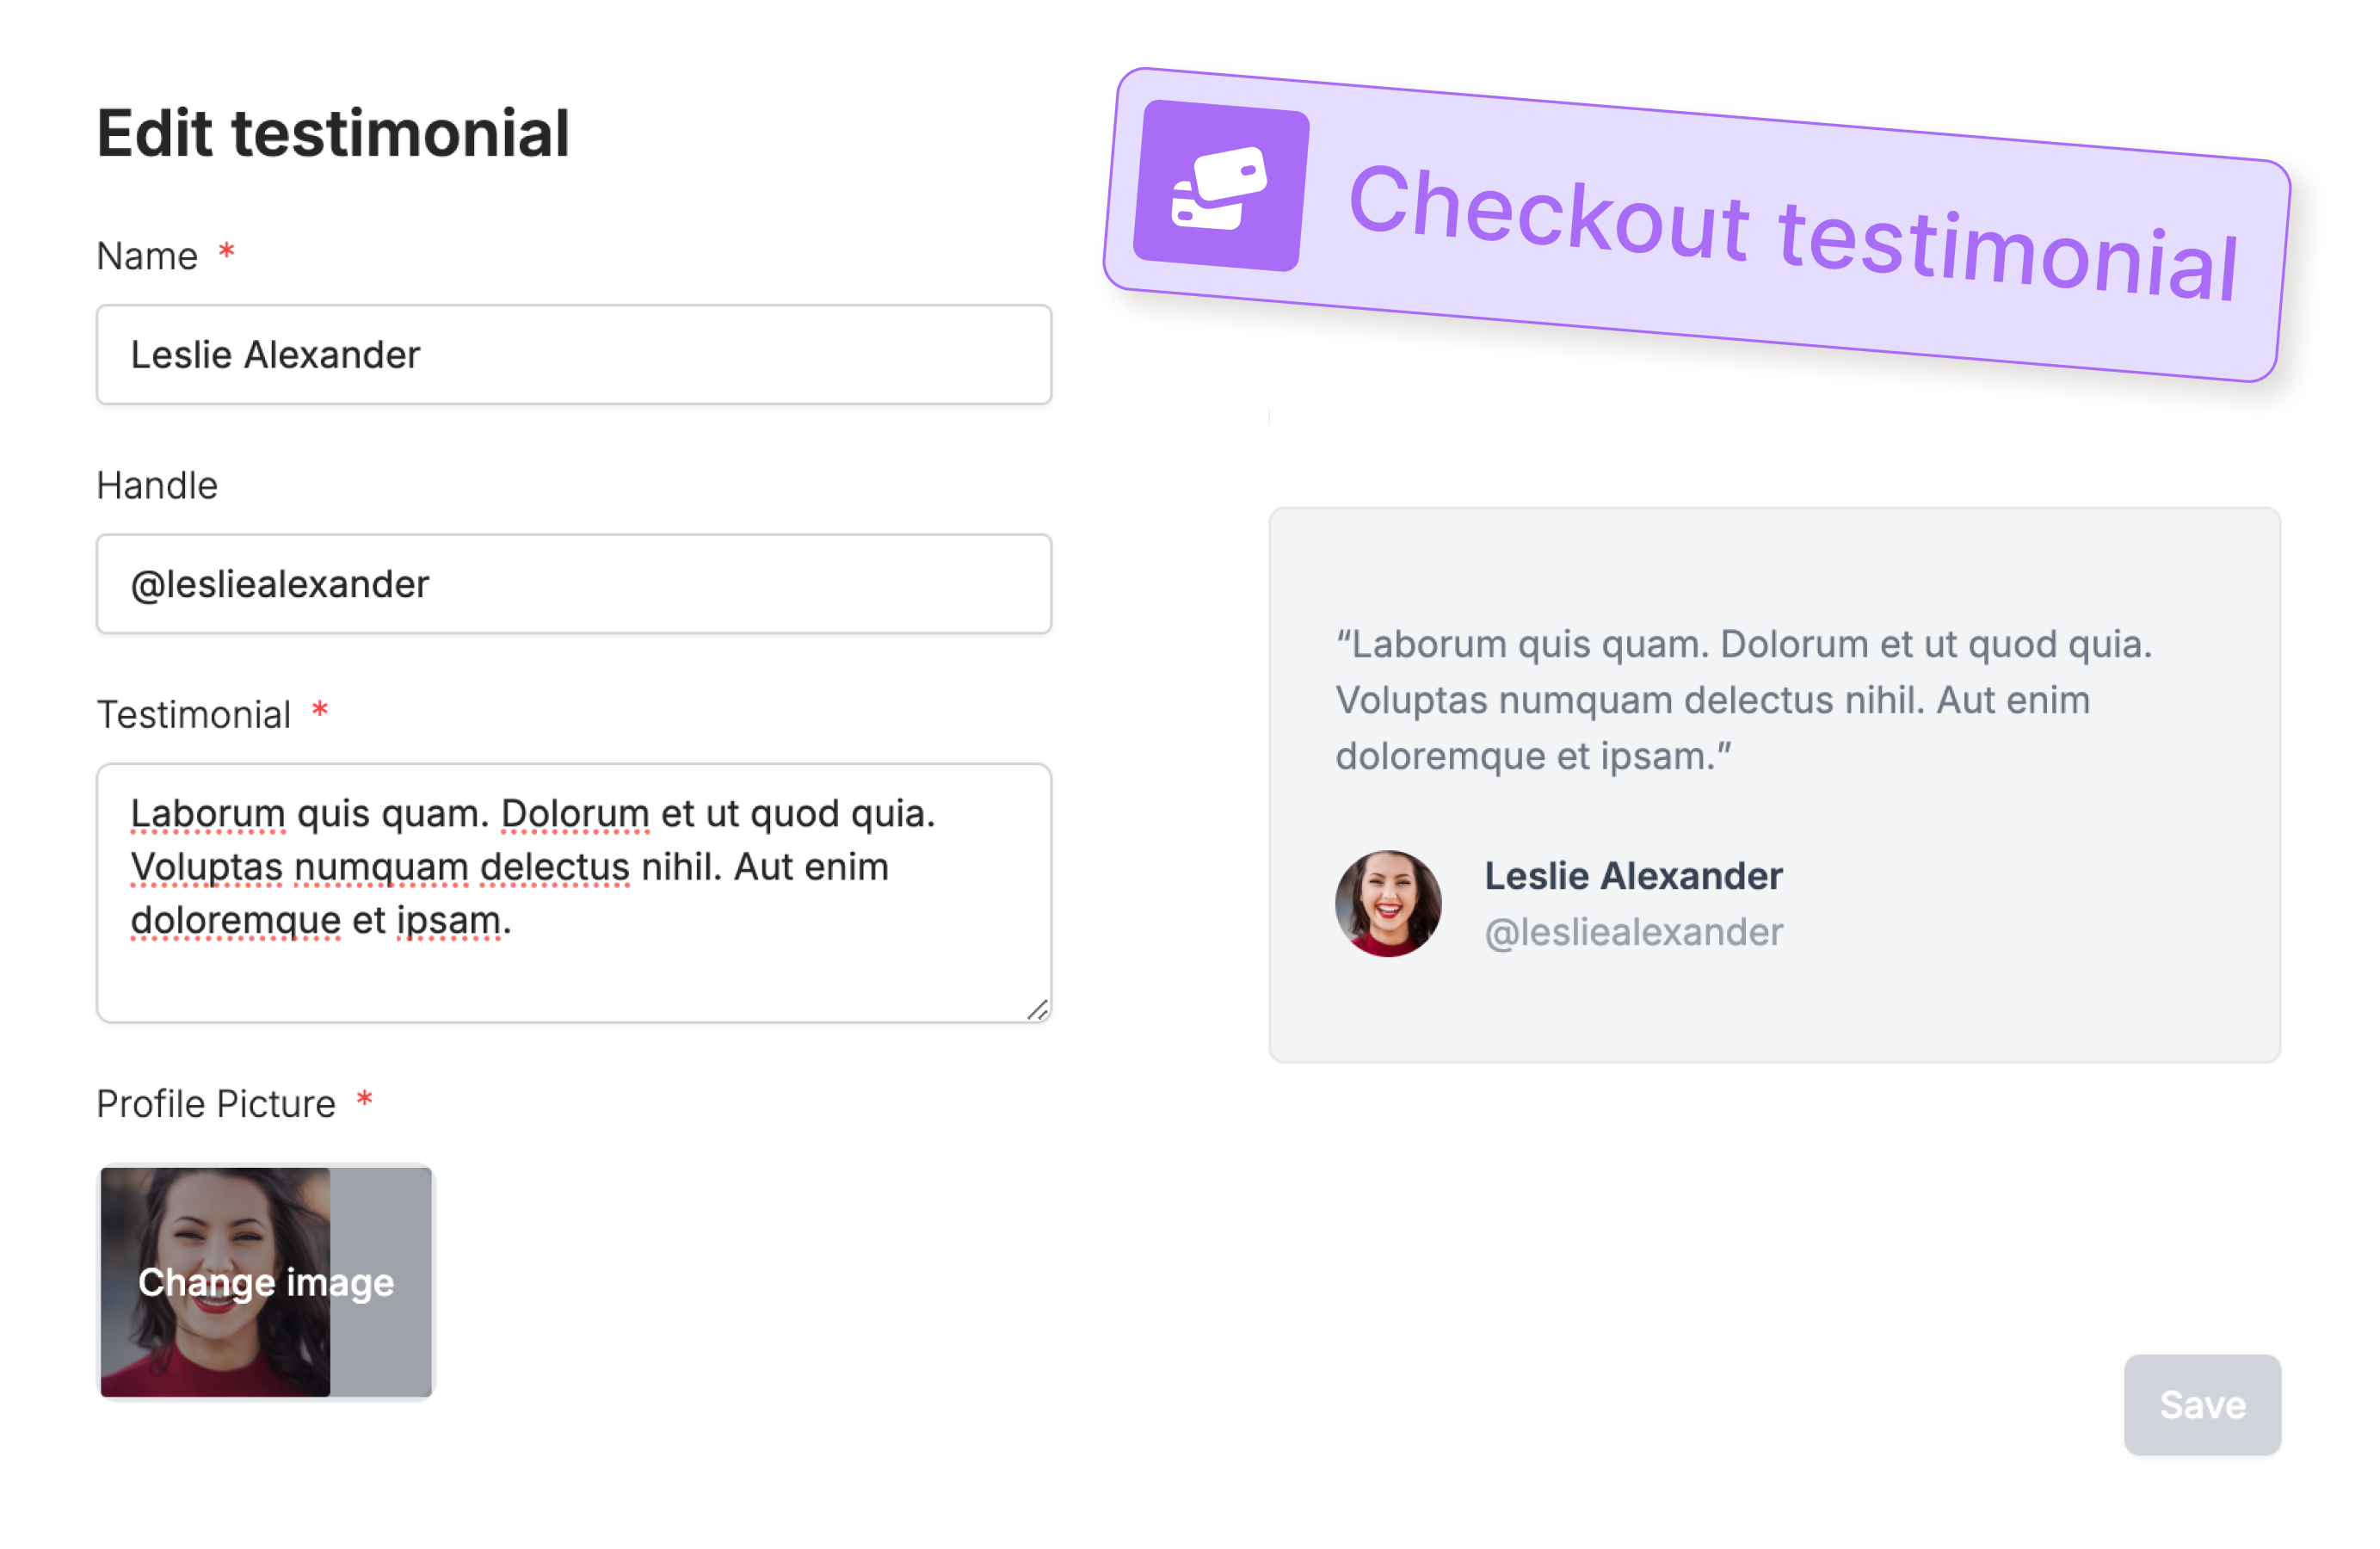The image size is (2380, 1549).
Task: Click the textarea resize handle icon
Action: 1037,1010
